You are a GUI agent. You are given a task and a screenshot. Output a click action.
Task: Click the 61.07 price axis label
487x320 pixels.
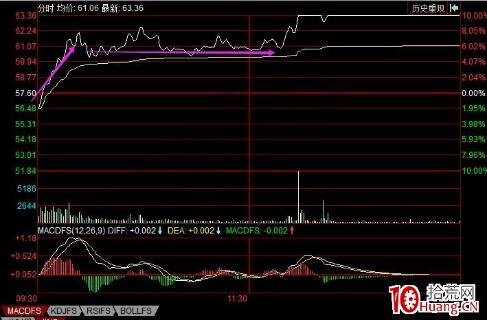pos(26,46)
